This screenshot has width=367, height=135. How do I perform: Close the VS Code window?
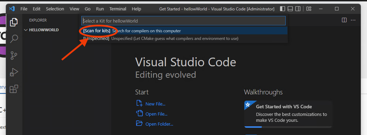pyautogui.click(x=353, y=9)
